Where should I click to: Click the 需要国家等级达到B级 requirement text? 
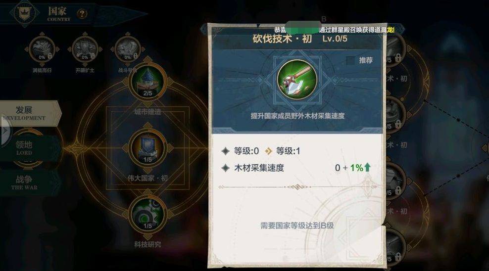[x=297, y=226]
